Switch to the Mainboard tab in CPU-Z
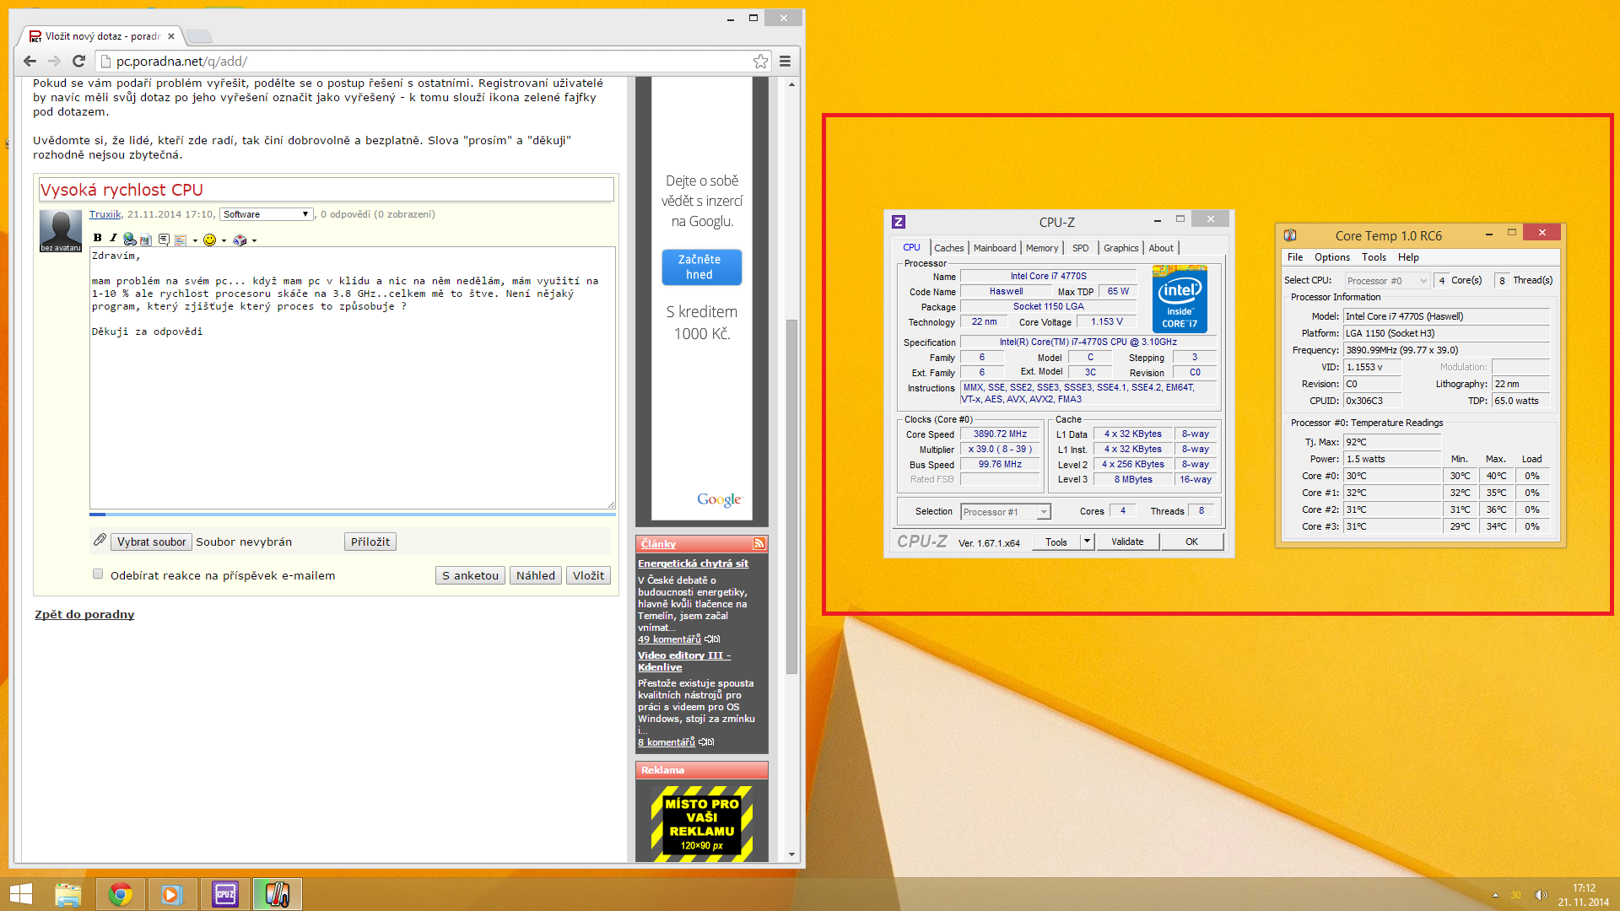 [994, 248]
